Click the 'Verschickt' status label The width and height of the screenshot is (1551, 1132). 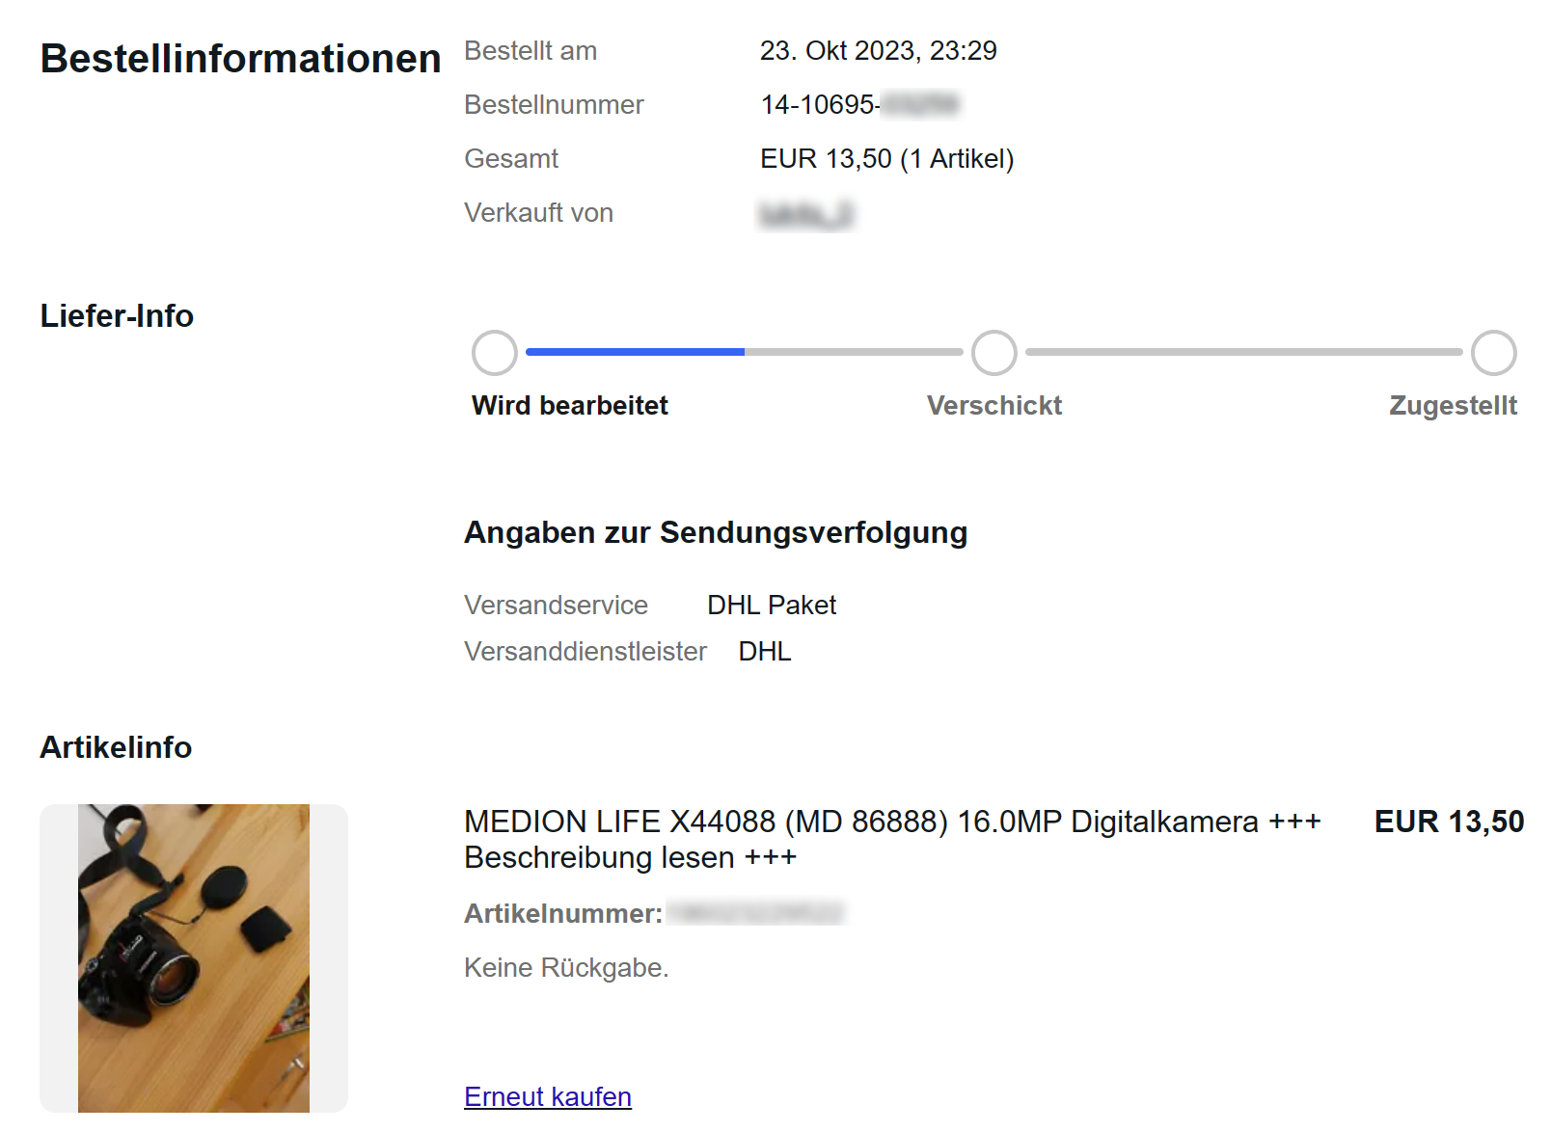point(994,405)
